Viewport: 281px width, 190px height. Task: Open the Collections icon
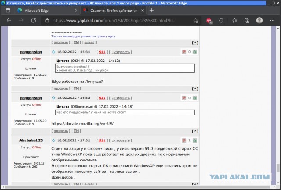[x=247, y=21]
